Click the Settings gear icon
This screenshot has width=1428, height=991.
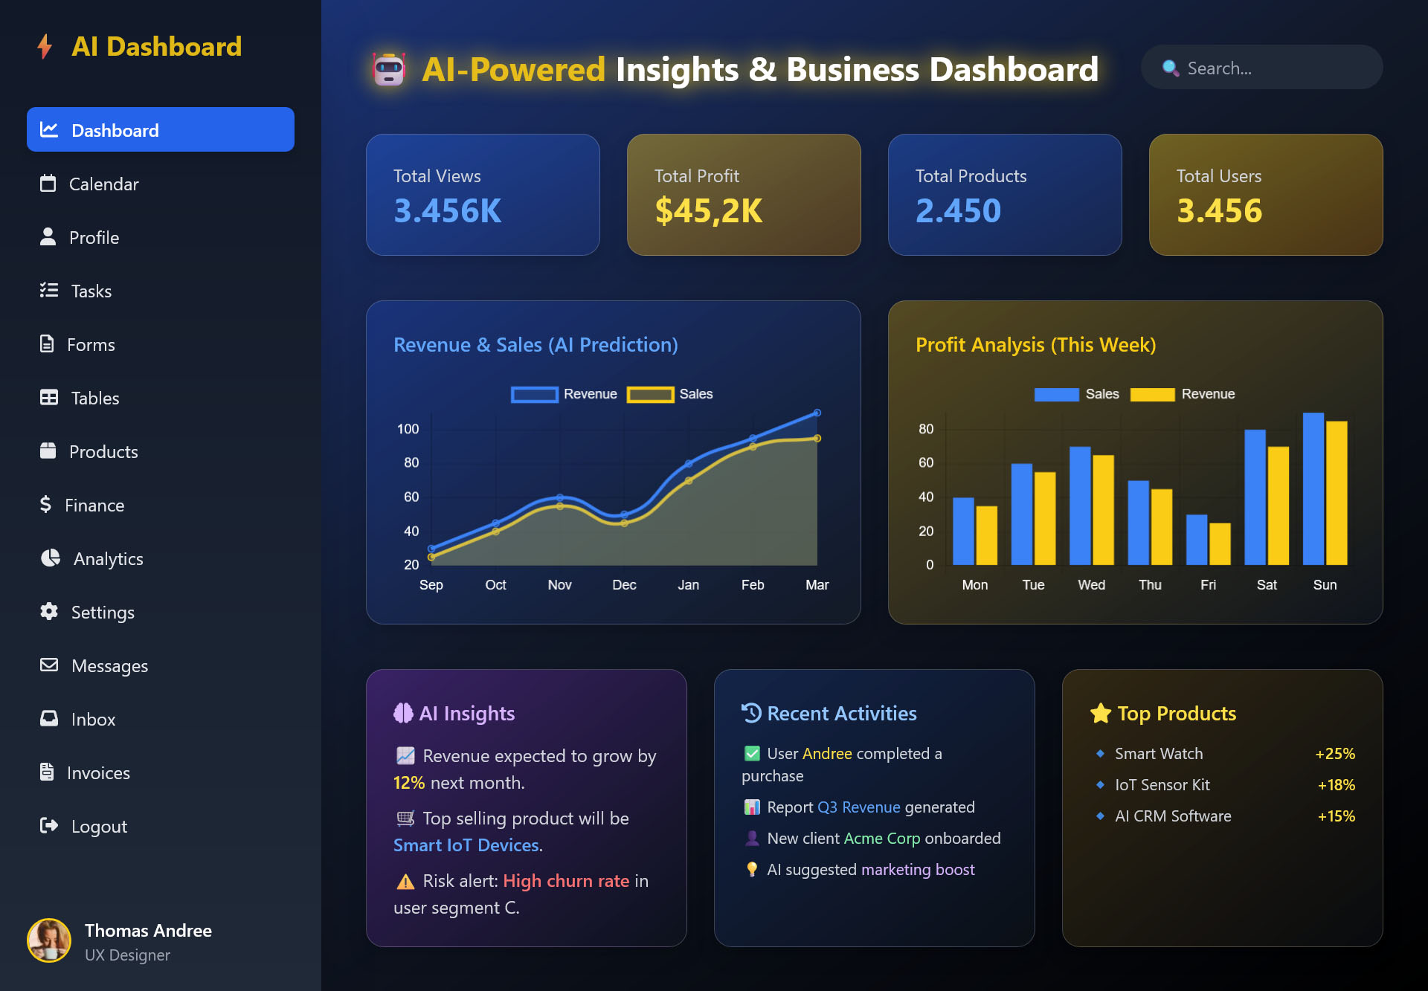pyautogui.click(x=49, y=612)
